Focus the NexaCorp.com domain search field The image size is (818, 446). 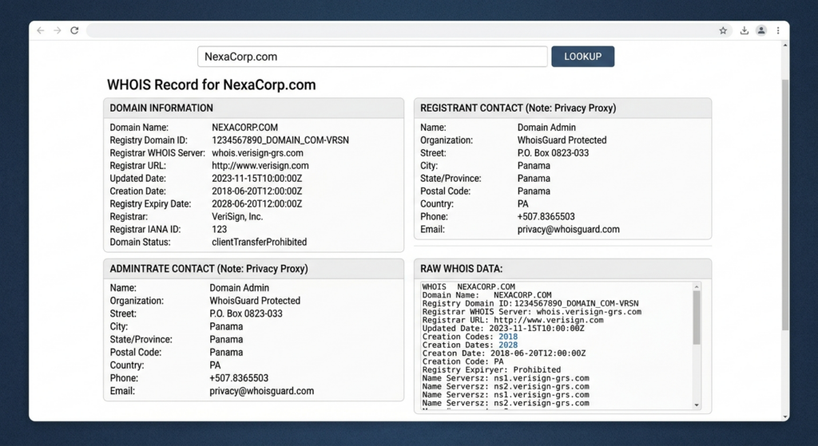(372, 57)
